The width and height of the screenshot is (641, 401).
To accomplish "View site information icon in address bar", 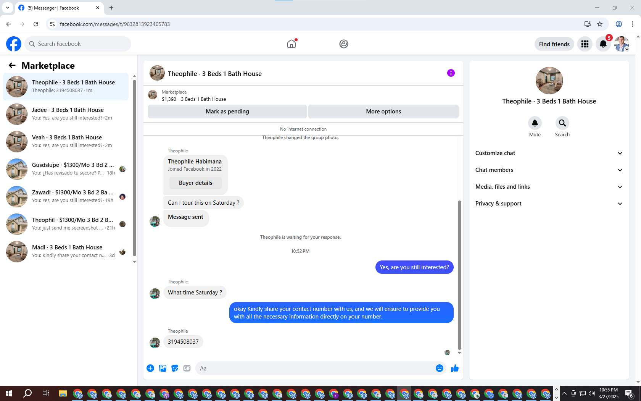I will [52, 24].
